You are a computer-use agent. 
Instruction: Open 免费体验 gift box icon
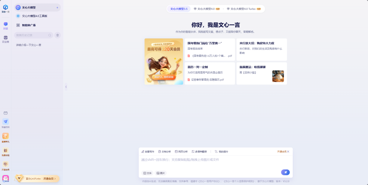point(6,150)
